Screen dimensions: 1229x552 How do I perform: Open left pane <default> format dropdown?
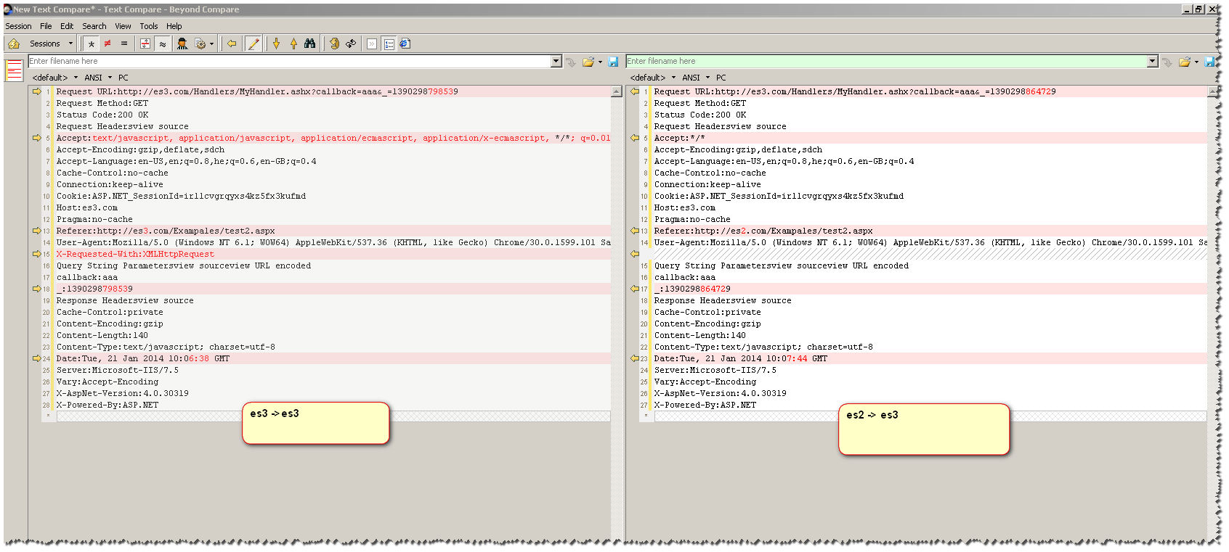[x=55, y=78]
